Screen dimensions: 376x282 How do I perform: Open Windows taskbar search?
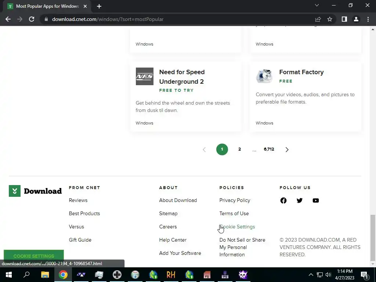click(26, 275)
